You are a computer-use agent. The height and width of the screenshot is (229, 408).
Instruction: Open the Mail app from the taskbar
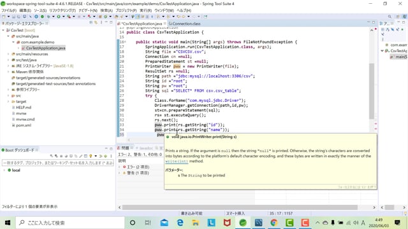(164, 223)
